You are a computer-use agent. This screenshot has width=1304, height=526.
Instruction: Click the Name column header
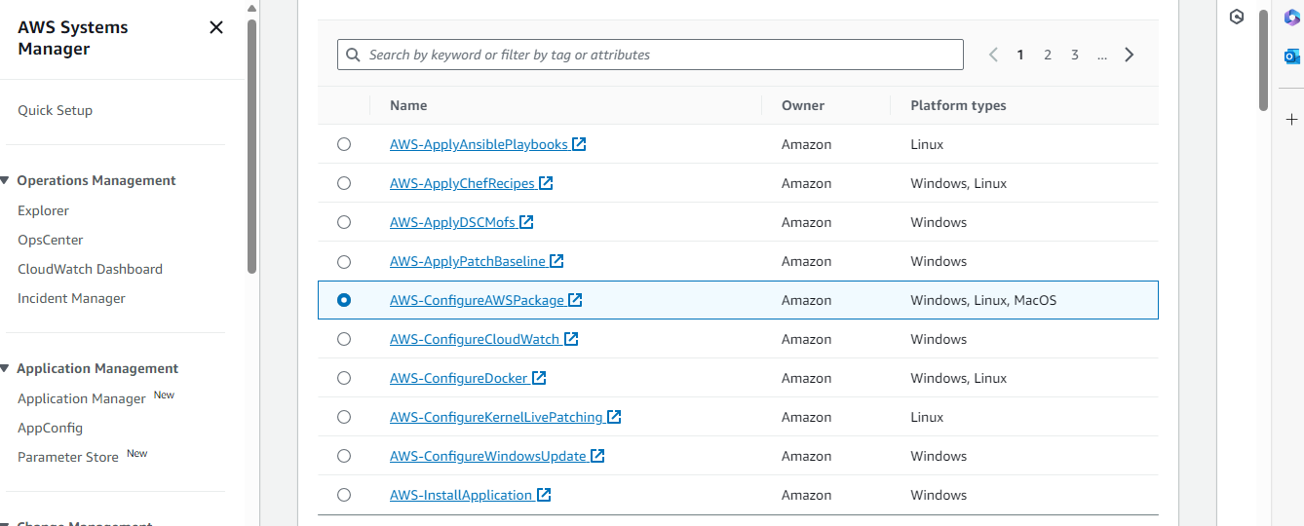pos(408,105)
